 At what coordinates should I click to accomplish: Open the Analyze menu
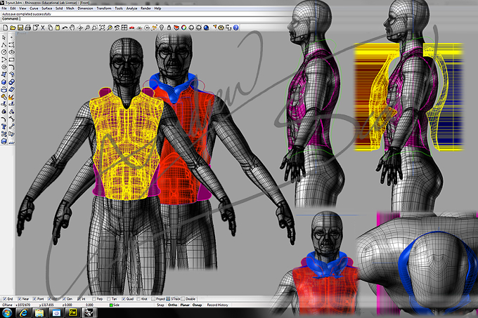pyautogui.click(x=131, y=8)
